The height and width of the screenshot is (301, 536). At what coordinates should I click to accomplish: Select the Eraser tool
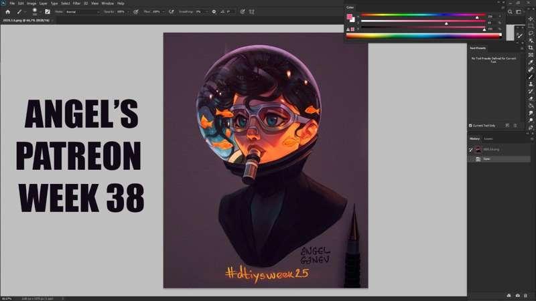coord(531,98)
